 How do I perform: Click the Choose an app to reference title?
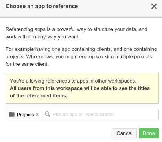coord(42,6)
